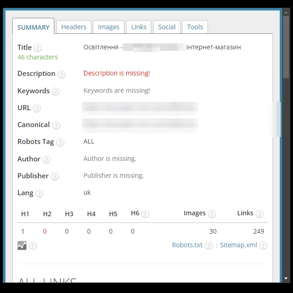The width and height of the screenshot is (293, 293).
Task: Switch to the Images tab
Action: (109, 27)
